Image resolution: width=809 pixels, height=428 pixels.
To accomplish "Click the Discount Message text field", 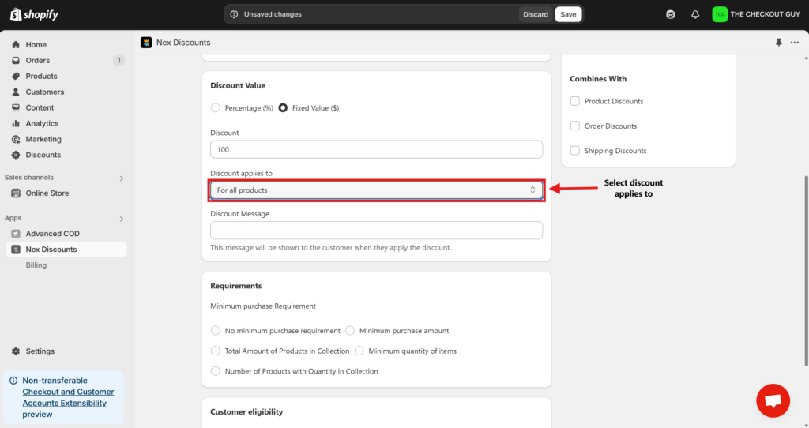I will [376, 231].
